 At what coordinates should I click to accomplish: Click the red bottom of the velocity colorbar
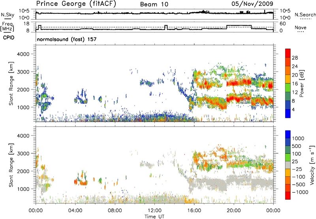288,196
